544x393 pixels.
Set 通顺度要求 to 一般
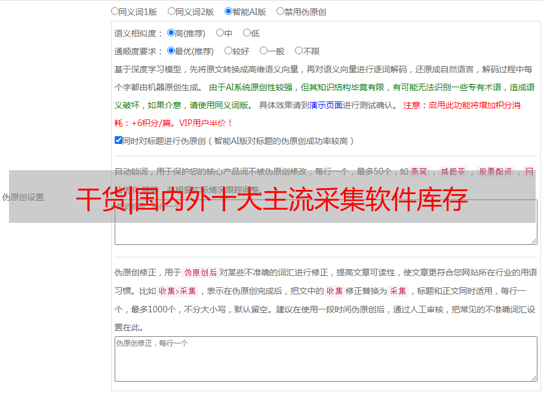264,51
